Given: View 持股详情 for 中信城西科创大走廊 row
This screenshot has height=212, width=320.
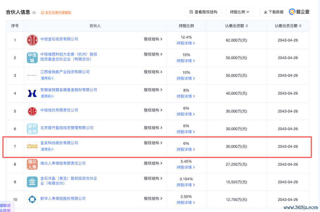Looking at the screenshot, I should pos(186,61).
